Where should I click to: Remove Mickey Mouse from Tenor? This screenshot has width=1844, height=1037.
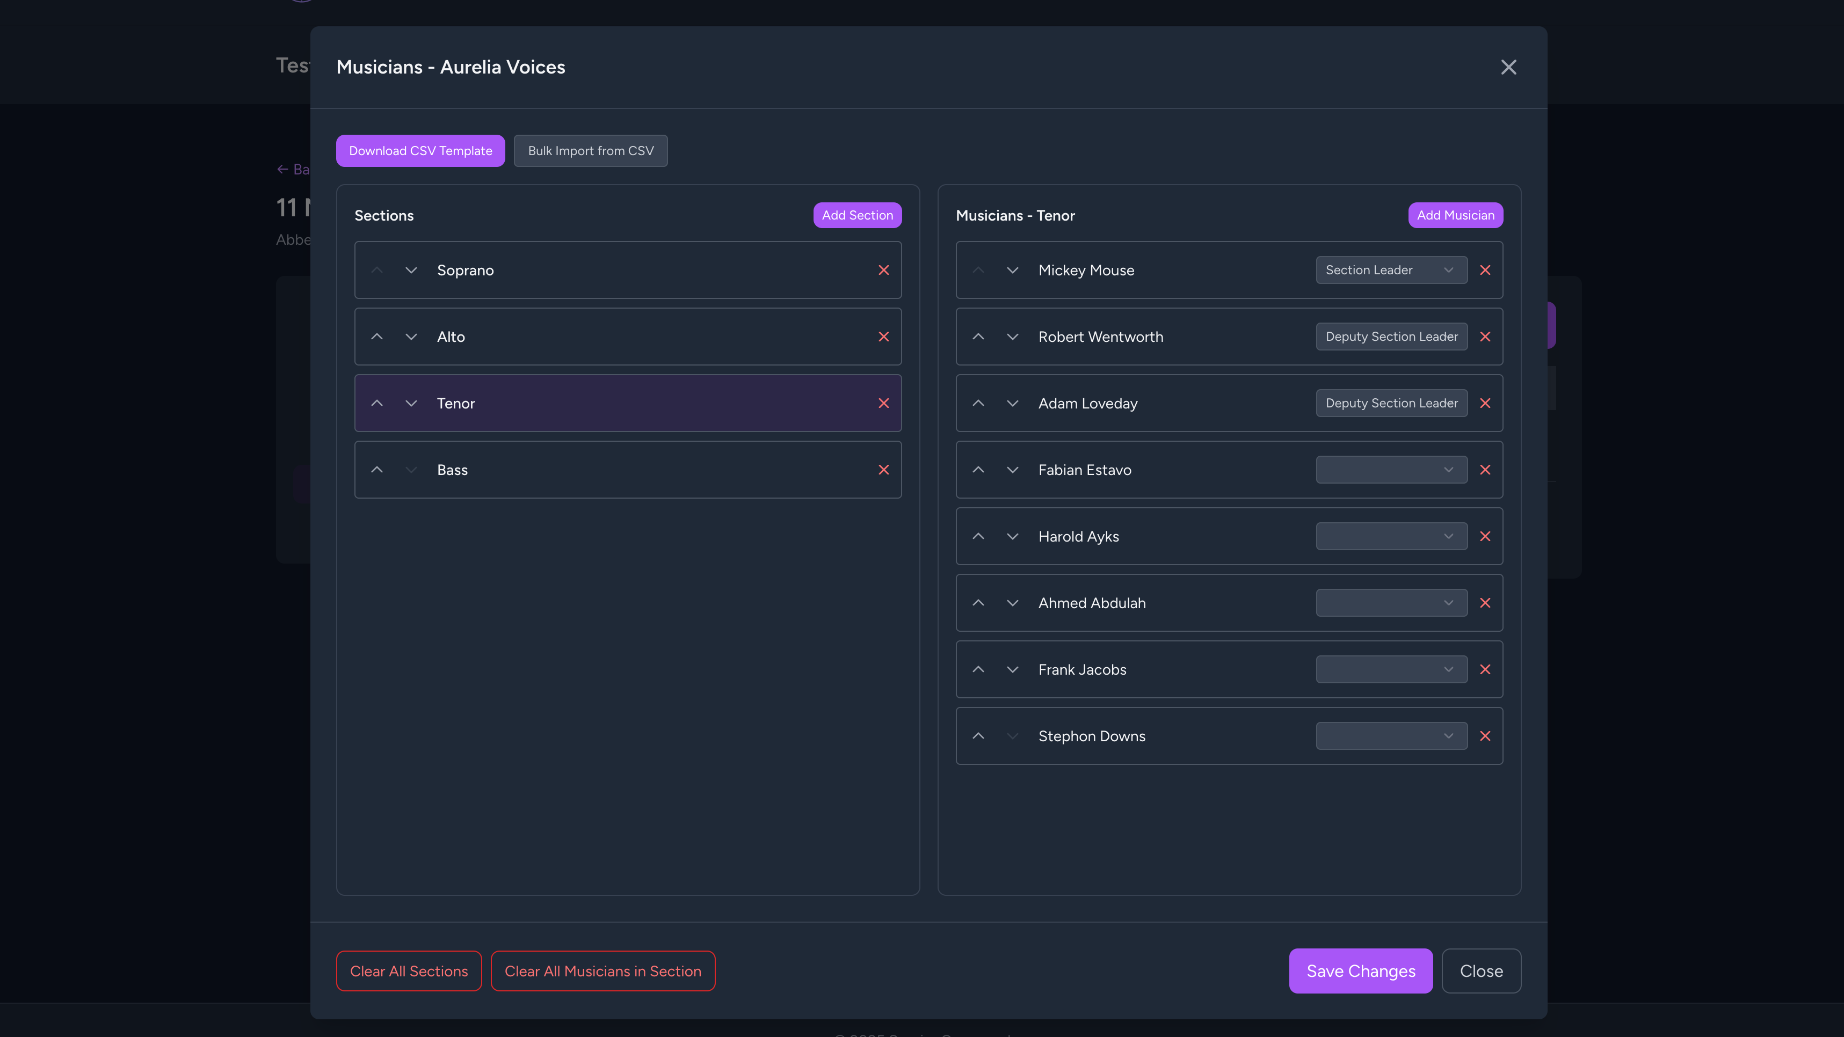click(x=1485, y=270)
